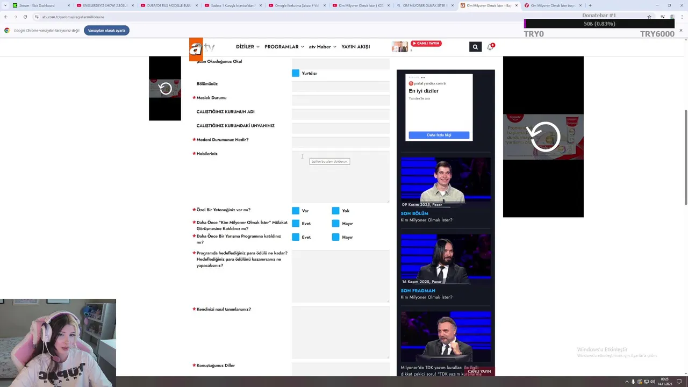Focus the Bölümünüz input field
This screenshot has width=688, height=387.
341,87
